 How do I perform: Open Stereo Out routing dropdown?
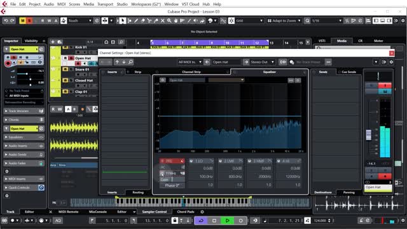click(x=262, y=62)
